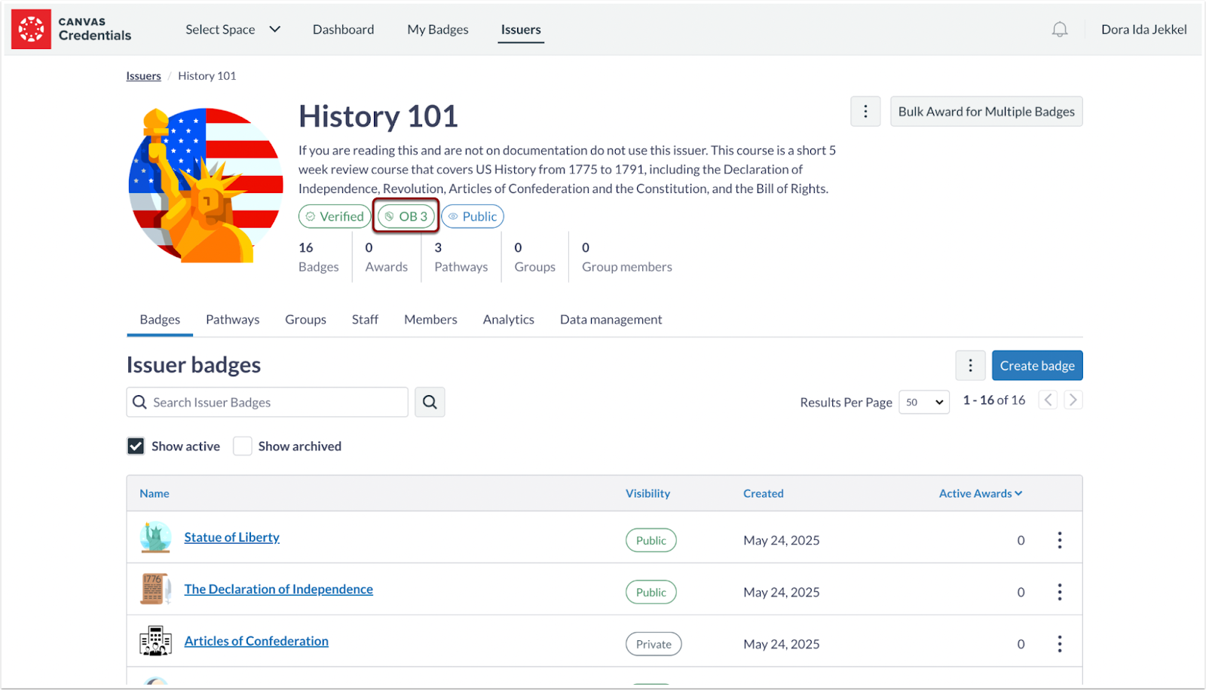Switch to the Pathways tab
The image size is (1206, 690).
233,320
